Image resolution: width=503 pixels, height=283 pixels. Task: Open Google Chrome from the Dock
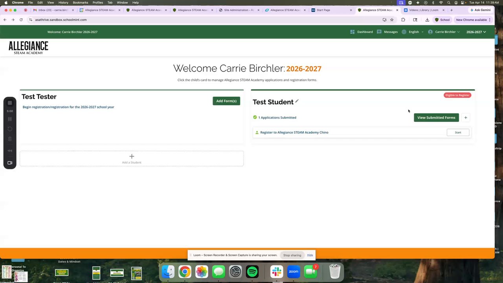click(185, 272)
